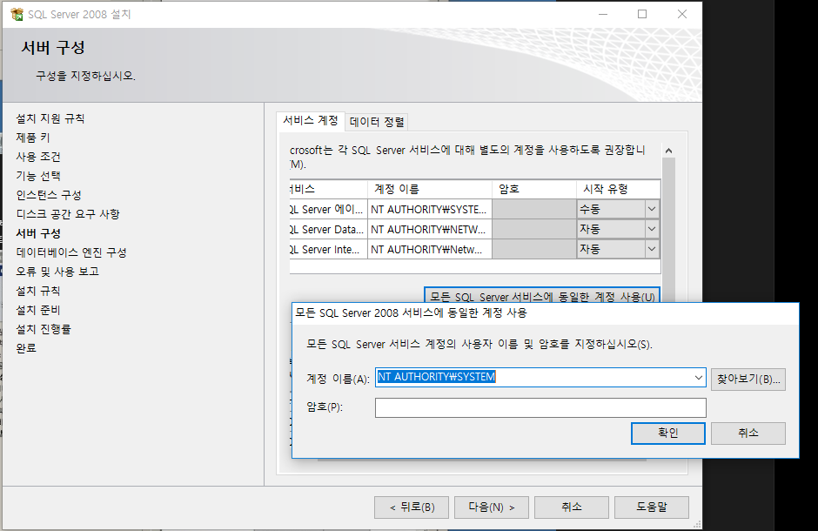Click 설치 진행률 step in sidebar
Screen dimensions: 818x531
point(44,329)
